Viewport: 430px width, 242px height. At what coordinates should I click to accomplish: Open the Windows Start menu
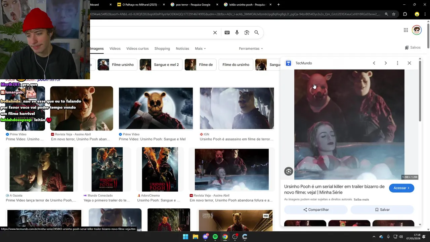click(185, 237)
